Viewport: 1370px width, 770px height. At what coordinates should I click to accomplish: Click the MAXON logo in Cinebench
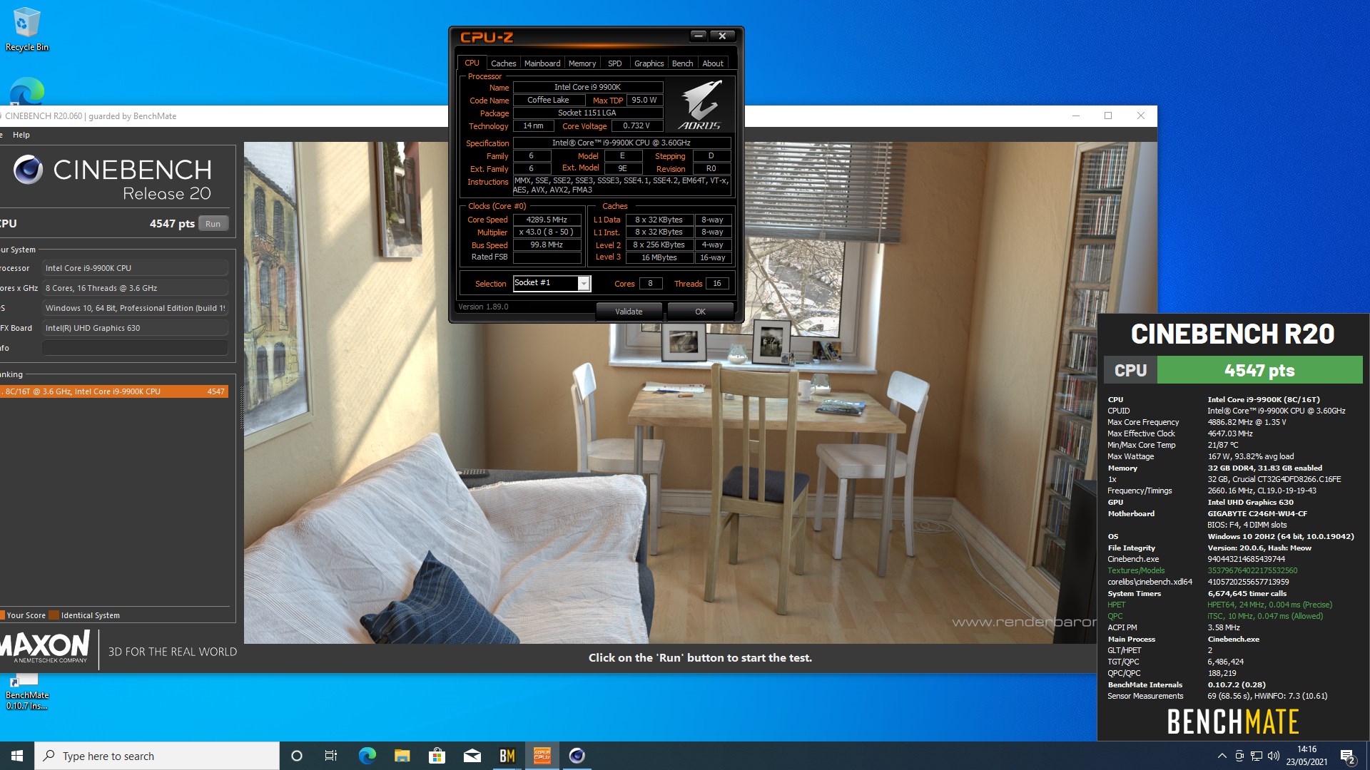pyautogui.click(x=44, y=647)
